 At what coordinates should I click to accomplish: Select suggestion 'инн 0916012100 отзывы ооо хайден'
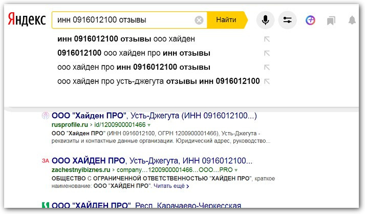[126, 39]
